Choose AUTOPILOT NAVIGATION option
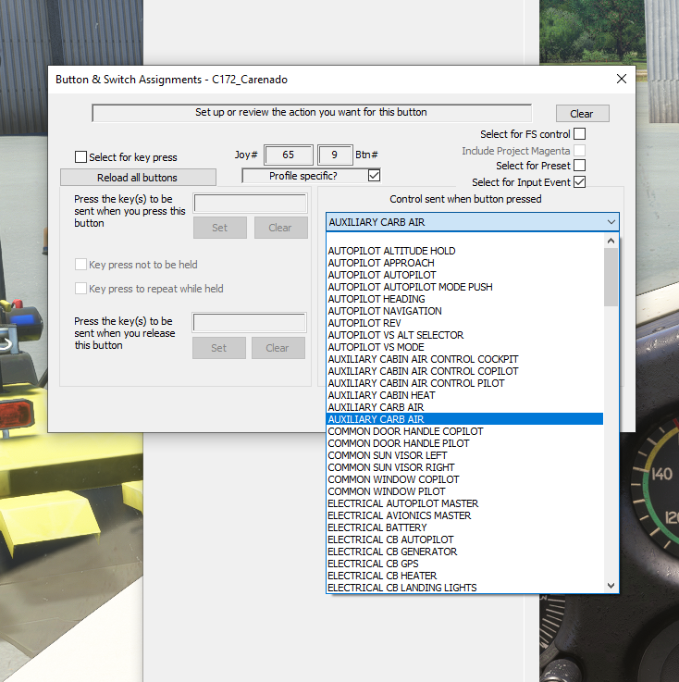 (x=464, y=311)
